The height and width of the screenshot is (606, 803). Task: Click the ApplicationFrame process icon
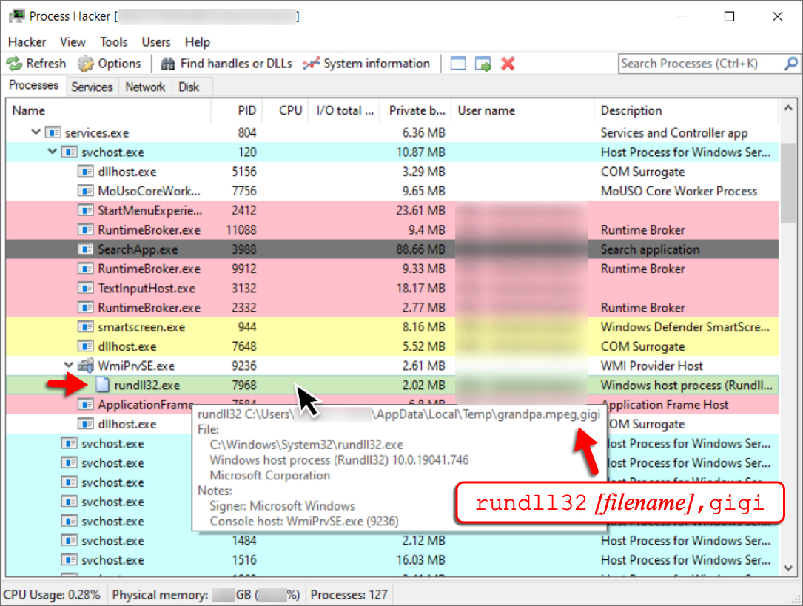(86, 405)
